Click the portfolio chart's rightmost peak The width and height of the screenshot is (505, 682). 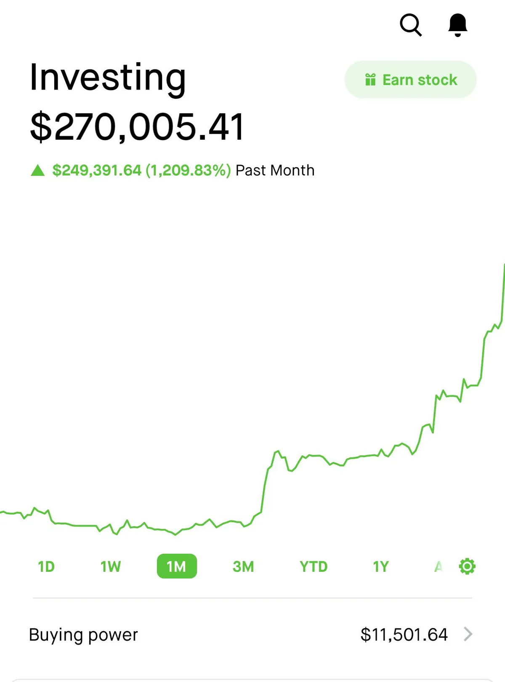503,266
